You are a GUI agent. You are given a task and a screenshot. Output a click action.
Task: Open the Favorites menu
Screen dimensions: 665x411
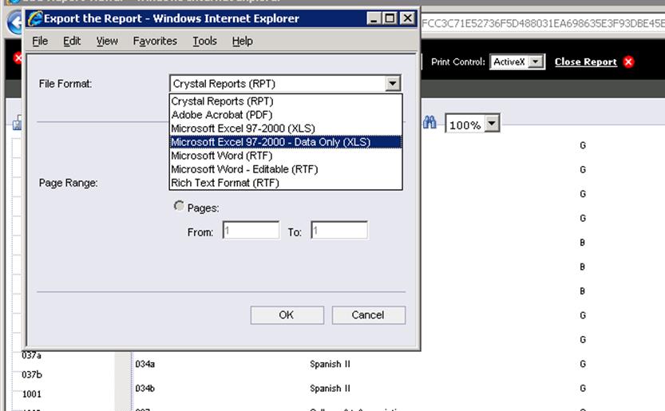155,41
